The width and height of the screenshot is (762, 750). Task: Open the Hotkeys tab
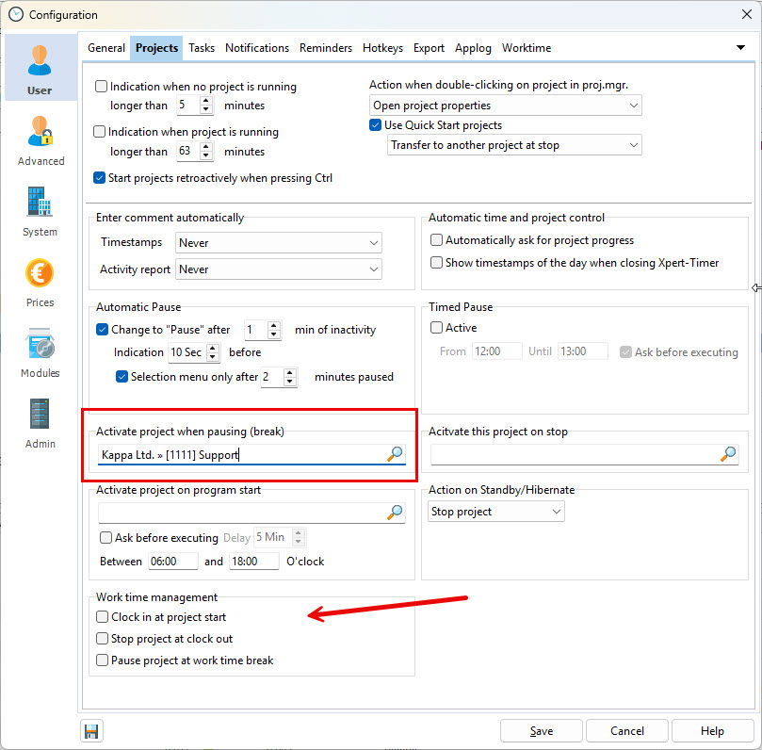point(382,48)
